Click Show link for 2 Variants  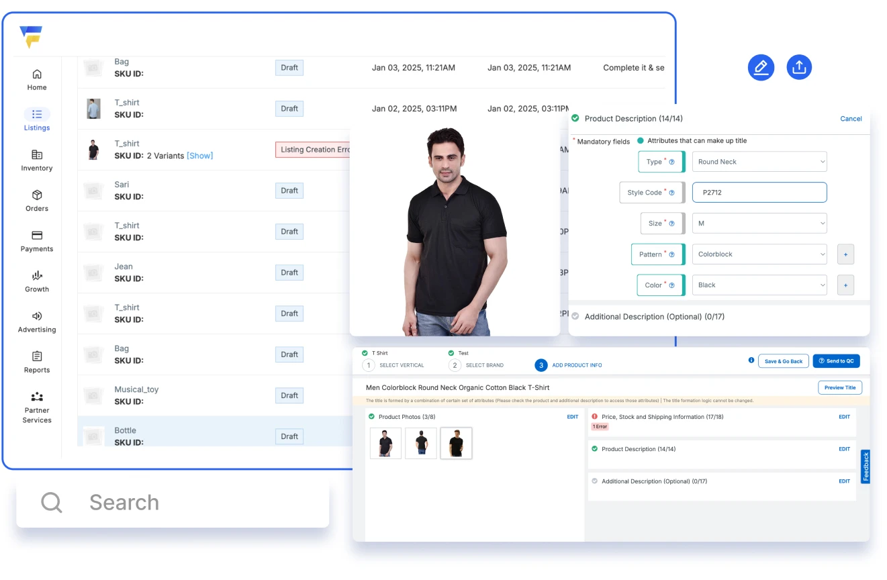199,156
